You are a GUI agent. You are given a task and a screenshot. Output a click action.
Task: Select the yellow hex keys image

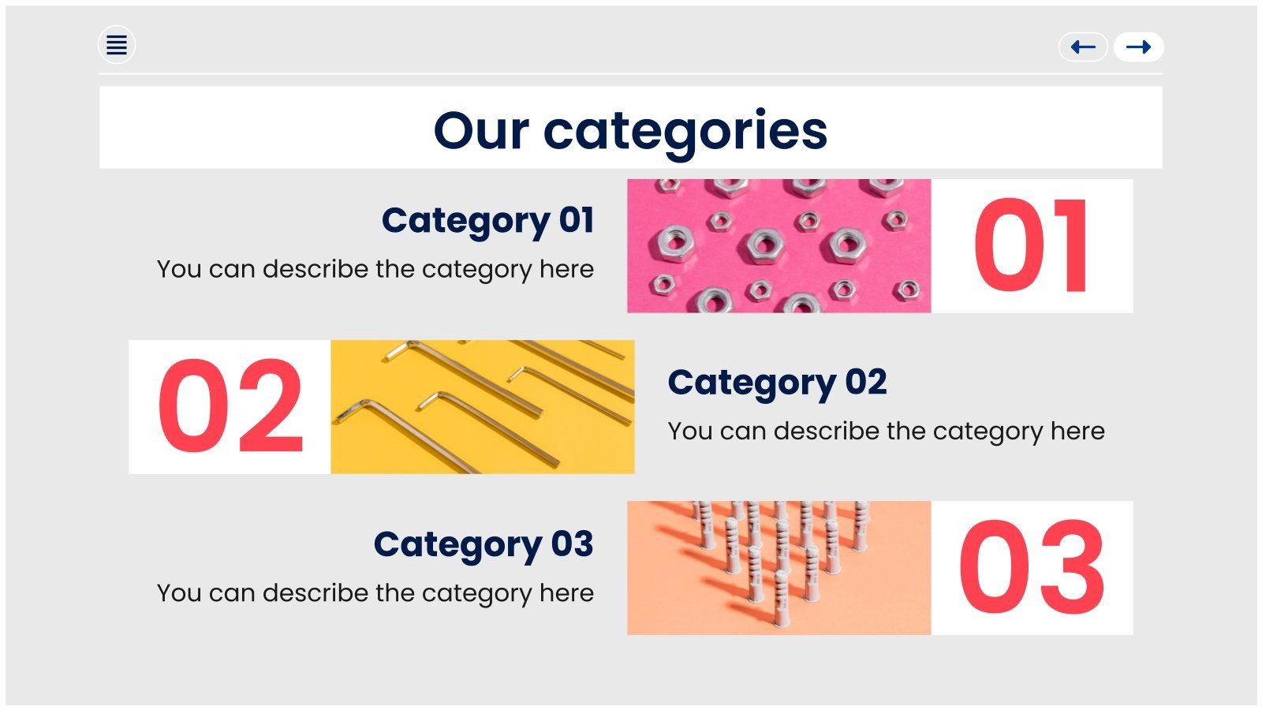tap(481, 406)
